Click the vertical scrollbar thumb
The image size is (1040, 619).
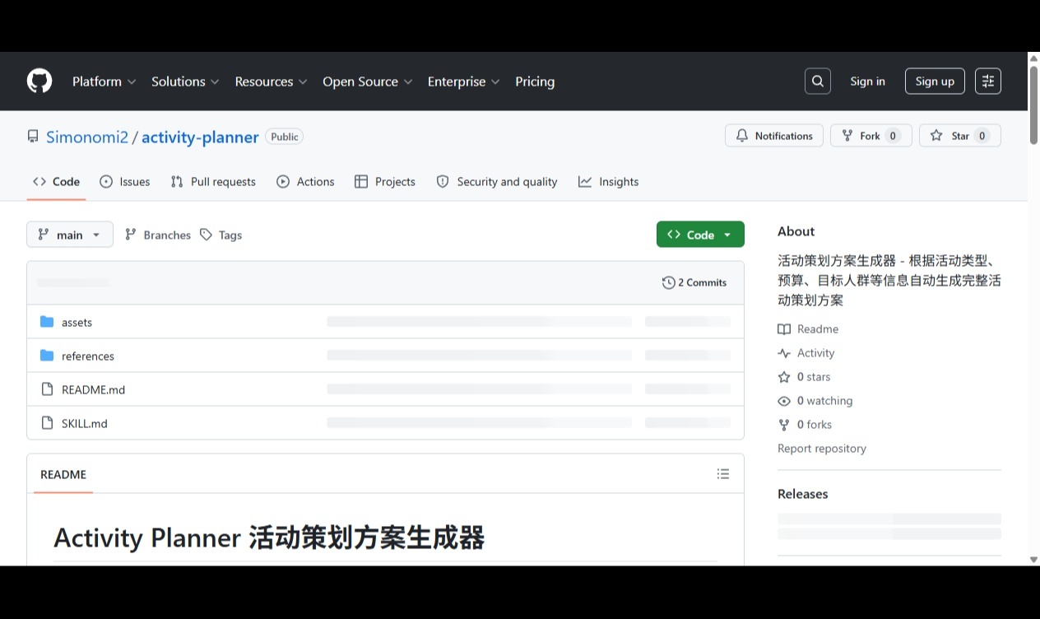pos(1033,105)
